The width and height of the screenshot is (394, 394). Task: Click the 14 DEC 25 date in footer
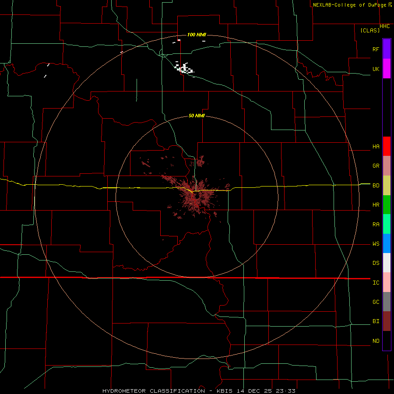coord(254,391)
